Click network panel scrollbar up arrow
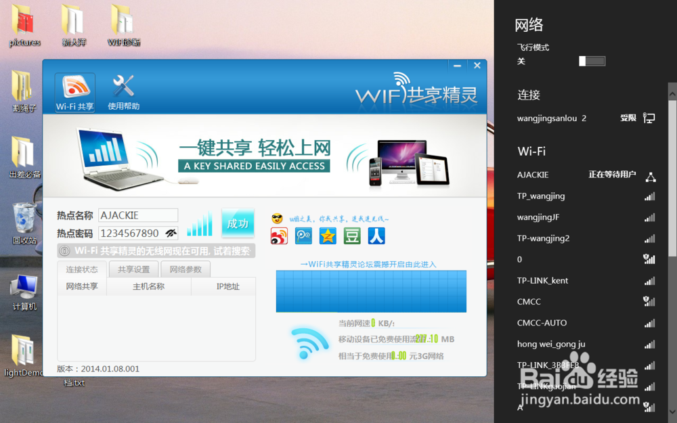677x423 pixels. (672, 93)
